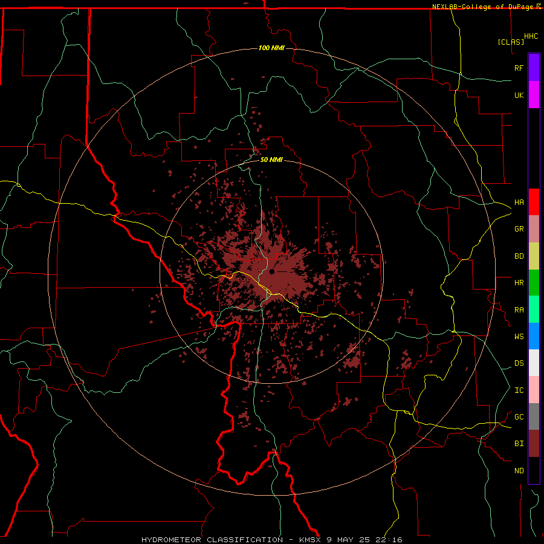Click the GC legend label
544x544 pixels.
519,417
